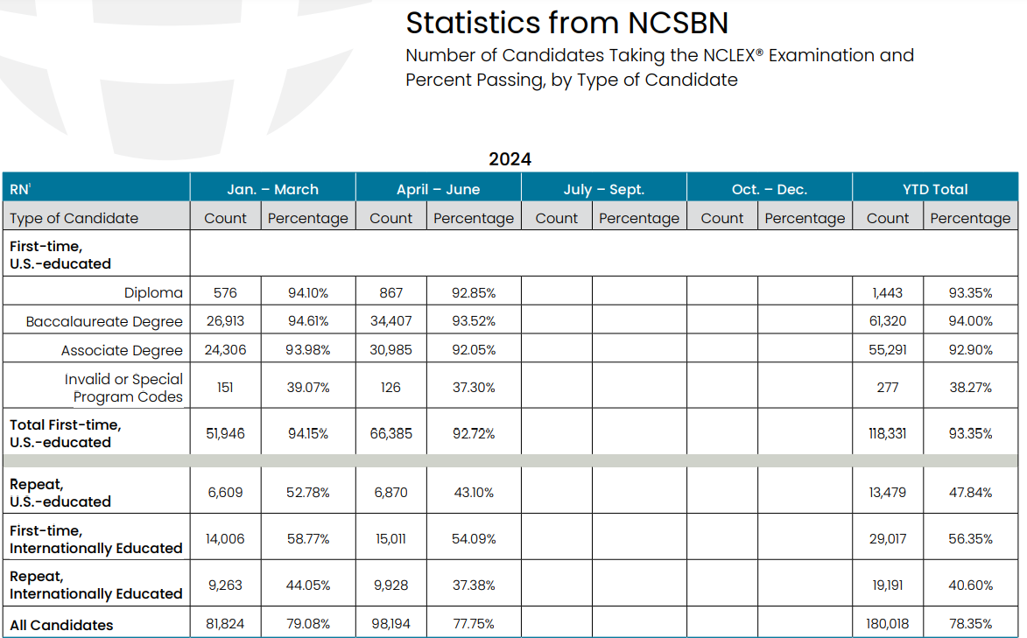Select Repeat International count '9,263'
The width and height of the screenshot is (1027, 638).
coord(225,585)
